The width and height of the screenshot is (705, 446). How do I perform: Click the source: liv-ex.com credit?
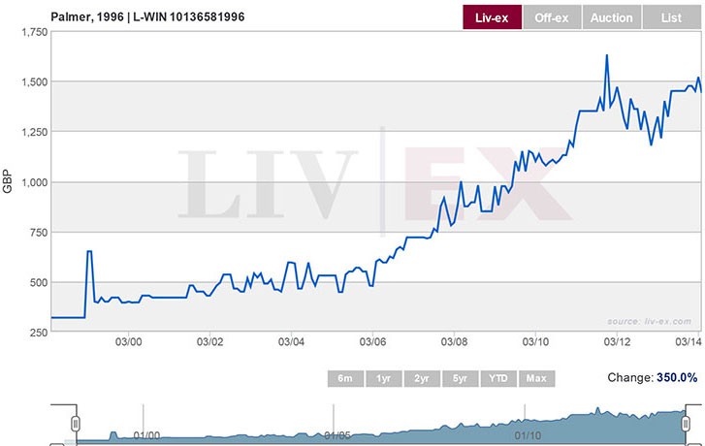[x=650, y=321]
